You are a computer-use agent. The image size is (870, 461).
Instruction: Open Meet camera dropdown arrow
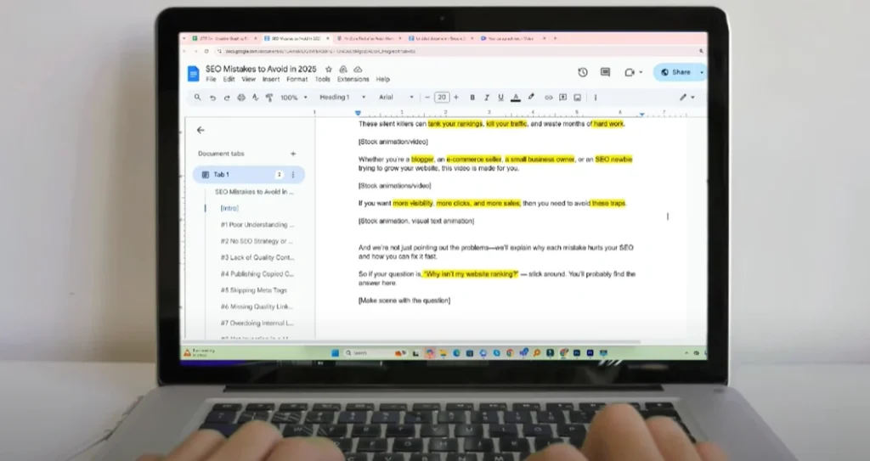pos(641,72)
